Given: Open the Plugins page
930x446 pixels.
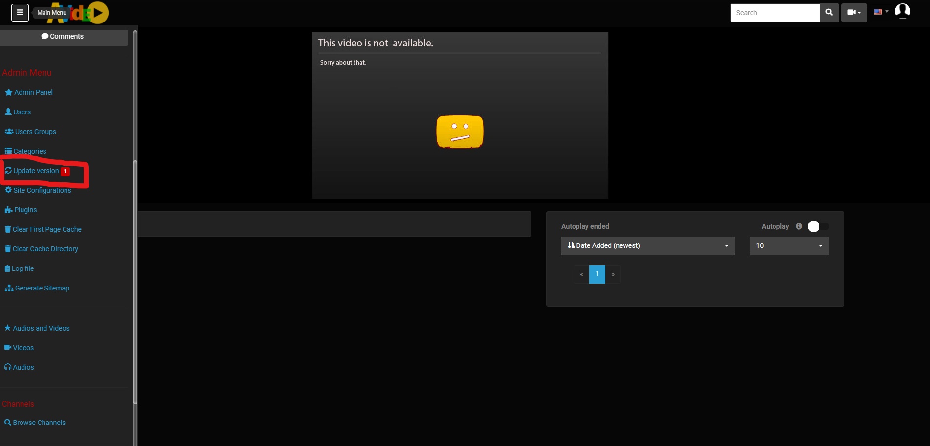Looking at the screenshot, I should click(x=21, y=210).
